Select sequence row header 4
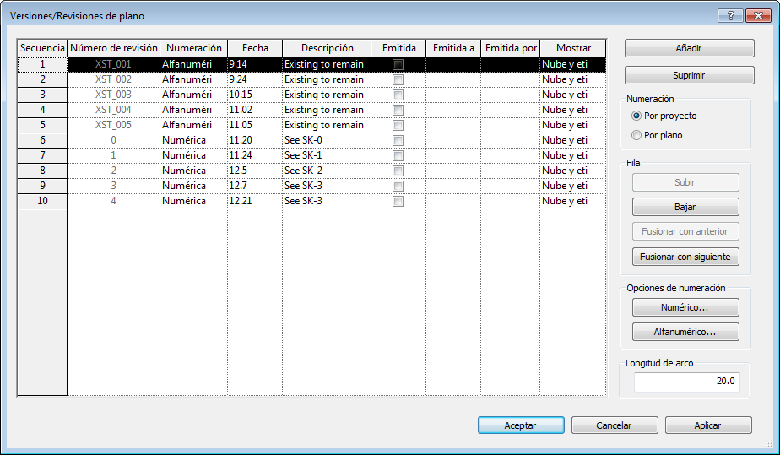This screenshot has width=780, height=455. (42, 110)
